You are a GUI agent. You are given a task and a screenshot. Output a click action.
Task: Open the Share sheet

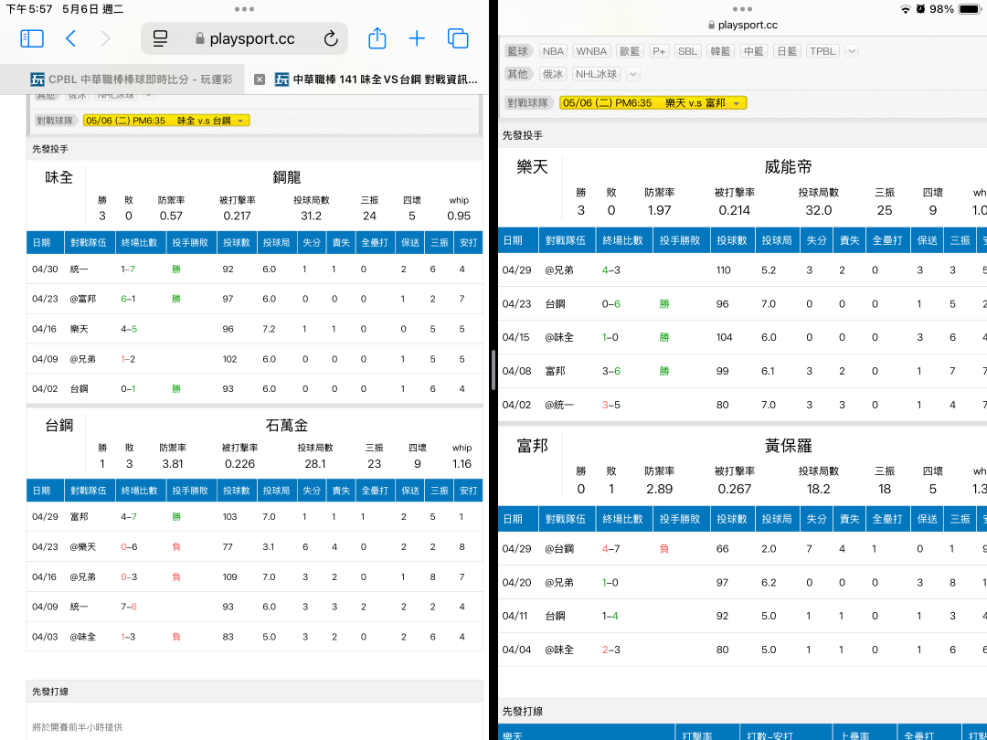click(377, 37)
